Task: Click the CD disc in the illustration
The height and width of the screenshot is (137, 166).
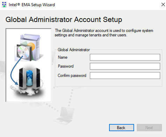Action: (23, 52)
